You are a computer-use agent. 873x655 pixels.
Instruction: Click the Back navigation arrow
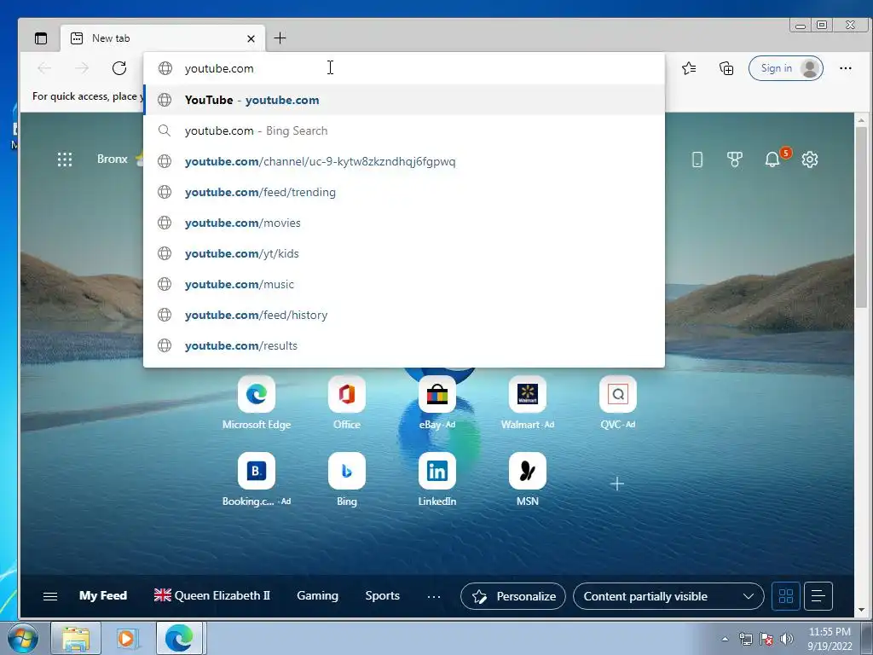pos(44,68)
